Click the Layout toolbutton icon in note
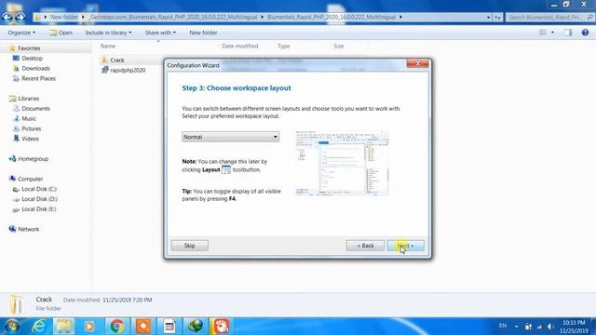The image size is (596, 335). tap(226, 169)
